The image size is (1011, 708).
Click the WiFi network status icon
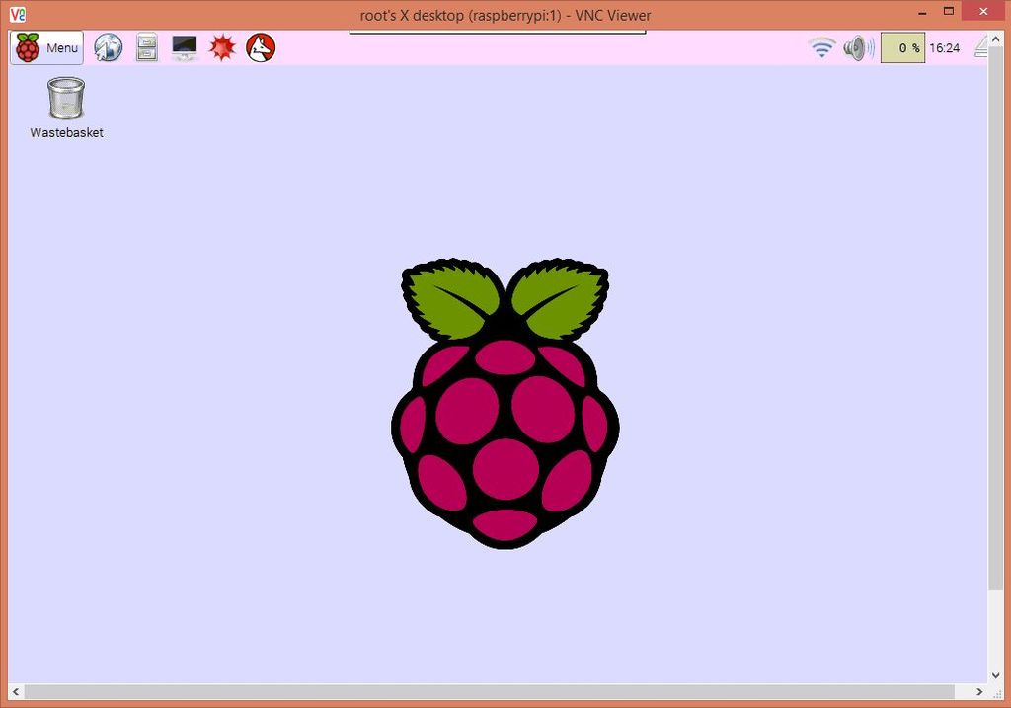(x=822, y=47)
